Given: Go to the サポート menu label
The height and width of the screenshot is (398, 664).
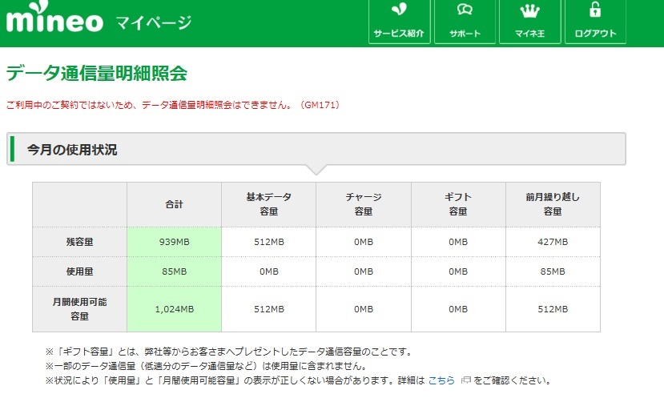Looking at the screenshot, I should pos(465,34).
